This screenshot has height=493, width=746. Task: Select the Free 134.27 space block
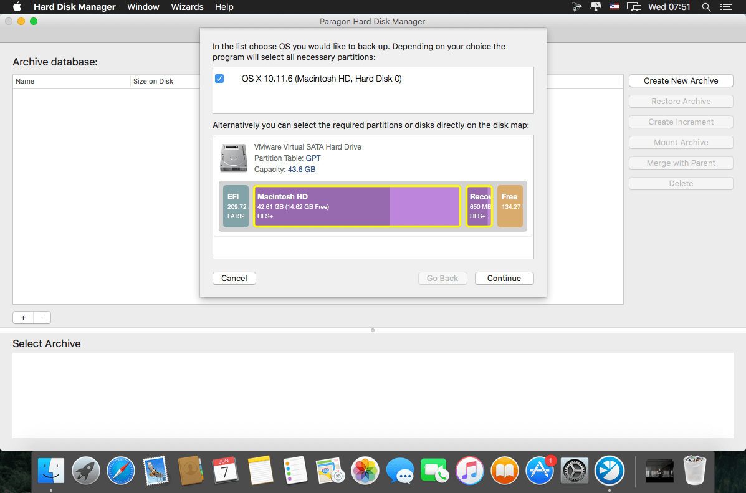click(510, 206)
